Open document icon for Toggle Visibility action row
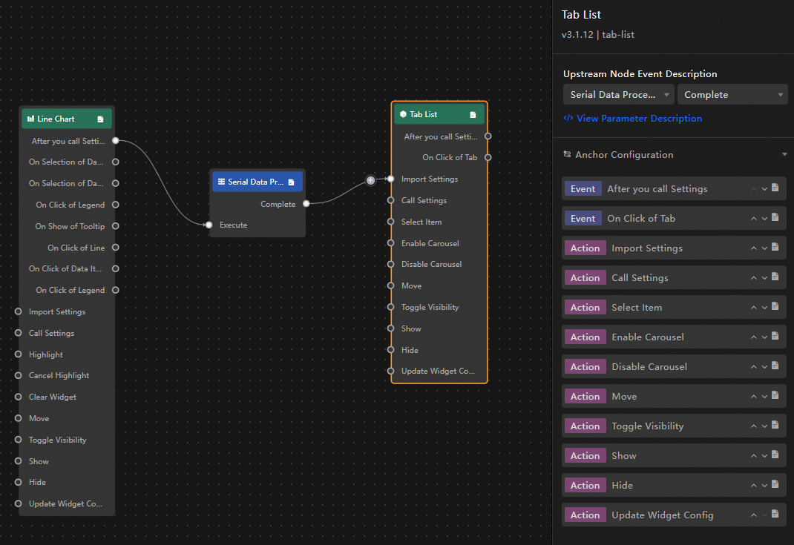Image resolution: width=794 pixels, height=545 pixels. [x=775, y=425]
